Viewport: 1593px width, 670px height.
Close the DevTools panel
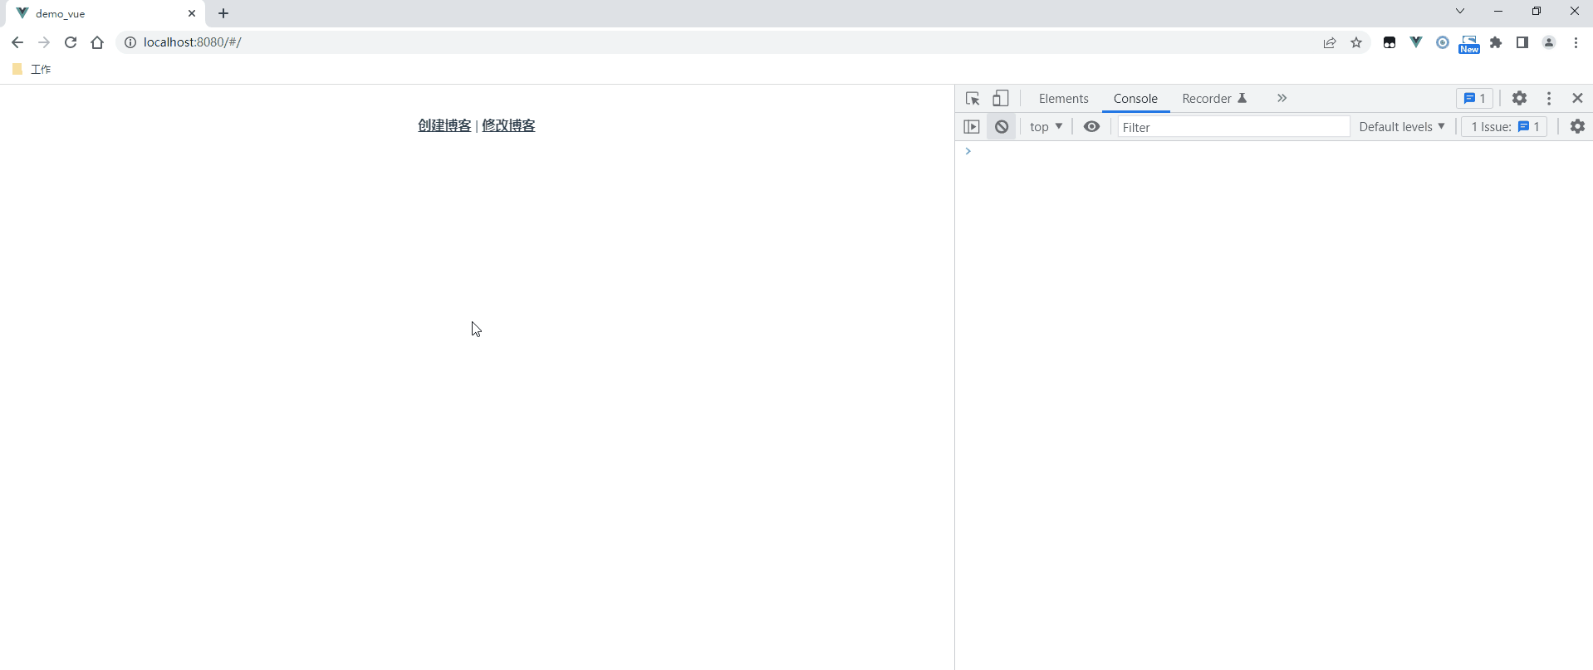pyautogui.click(x=1577, y=98)
